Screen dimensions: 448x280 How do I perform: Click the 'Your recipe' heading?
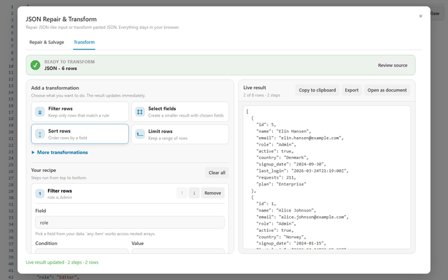43,170
